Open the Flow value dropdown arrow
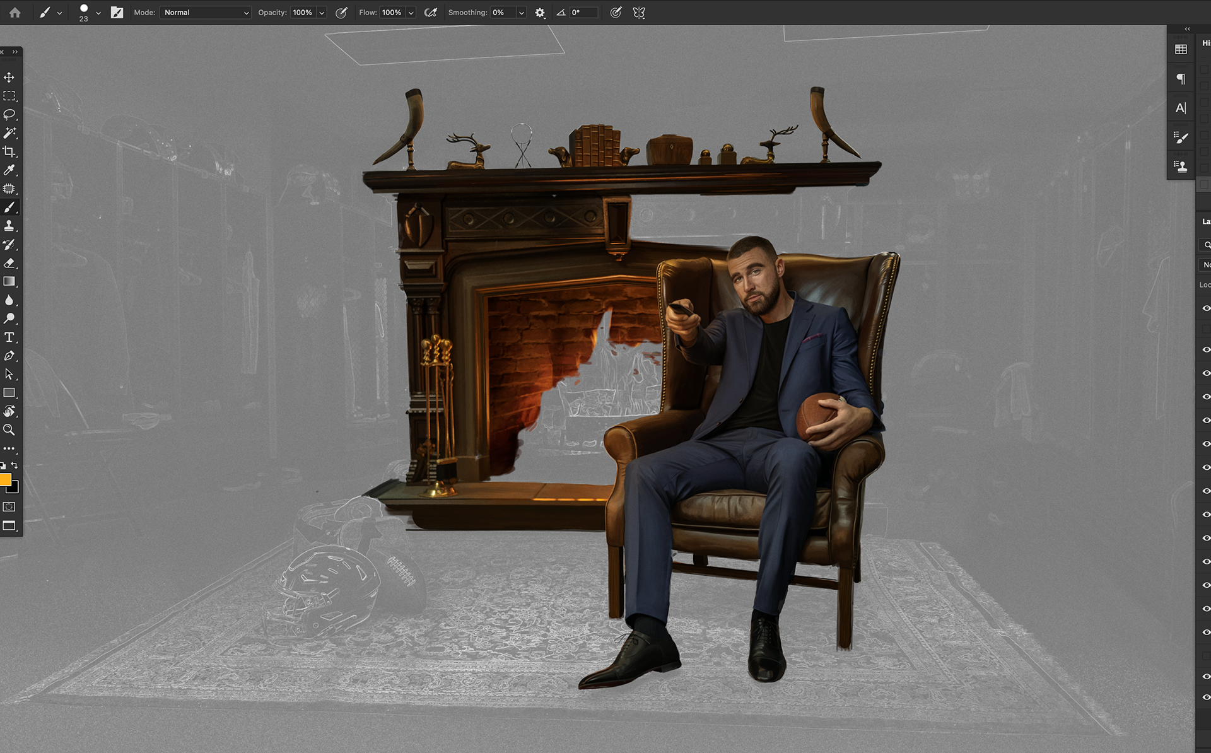Image resolution: width=1211 pixels, height=753 pixels. coord(411,13)
